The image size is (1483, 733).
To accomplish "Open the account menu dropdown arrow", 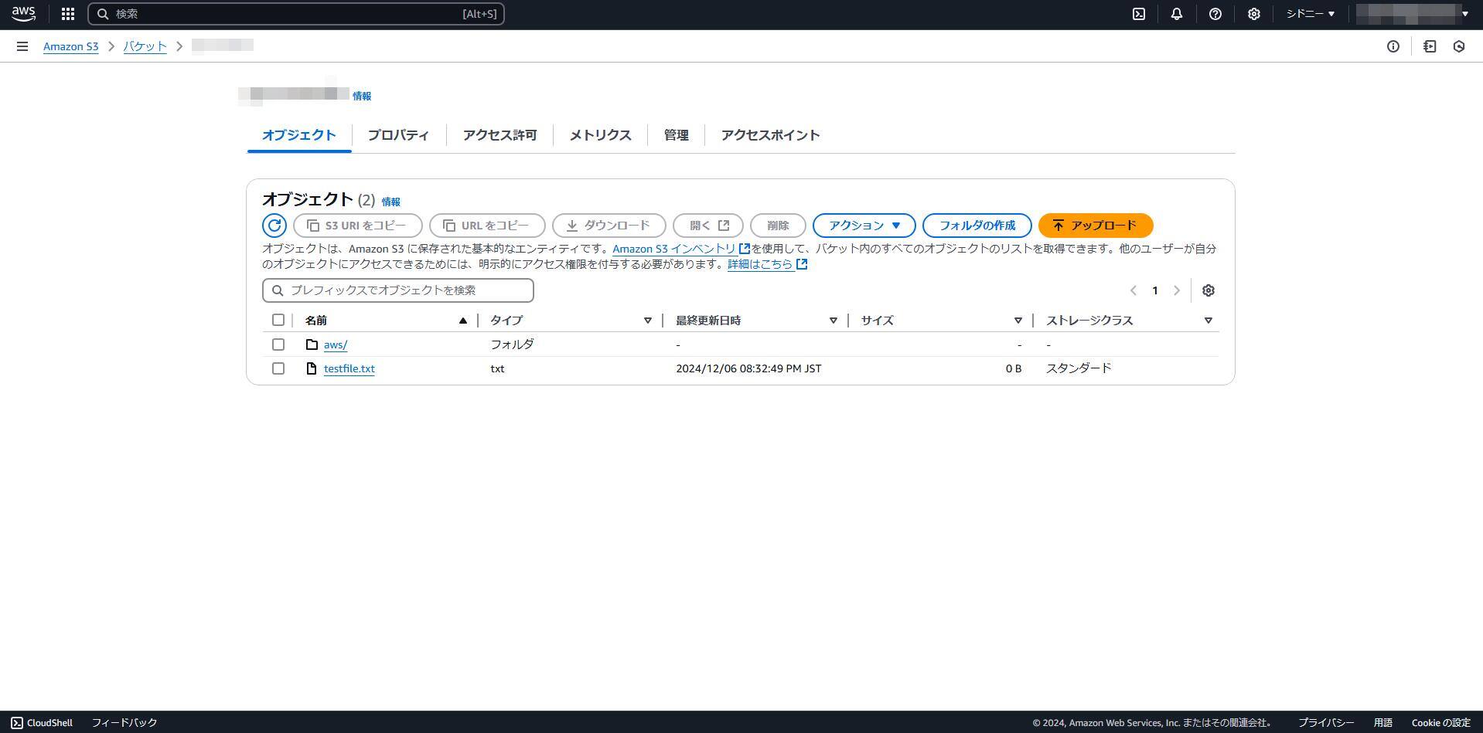I will point(1464,14).
